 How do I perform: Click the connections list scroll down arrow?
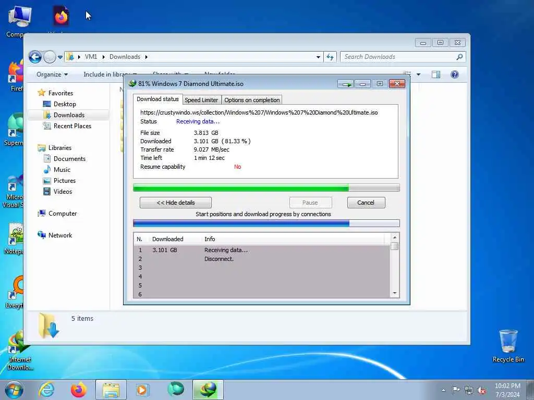[395, 293]
